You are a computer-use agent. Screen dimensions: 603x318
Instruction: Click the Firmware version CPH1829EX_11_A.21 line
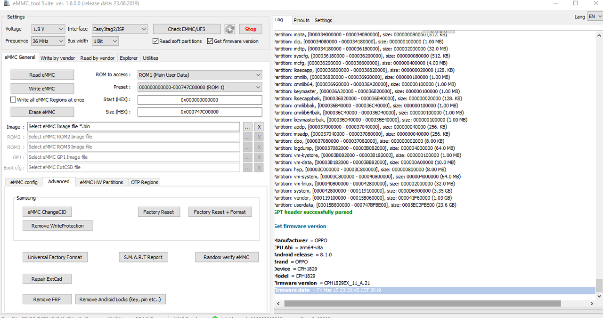[x=322, y=283]
